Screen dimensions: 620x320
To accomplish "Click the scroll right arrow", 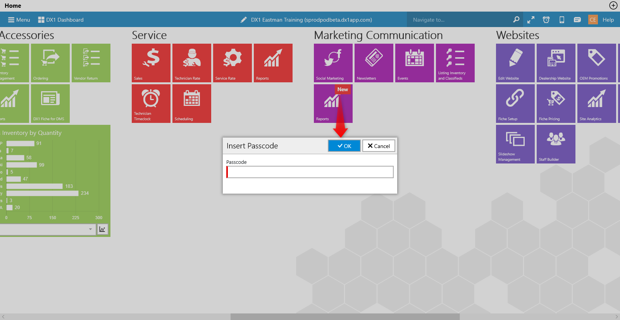I will pos(617,317).
